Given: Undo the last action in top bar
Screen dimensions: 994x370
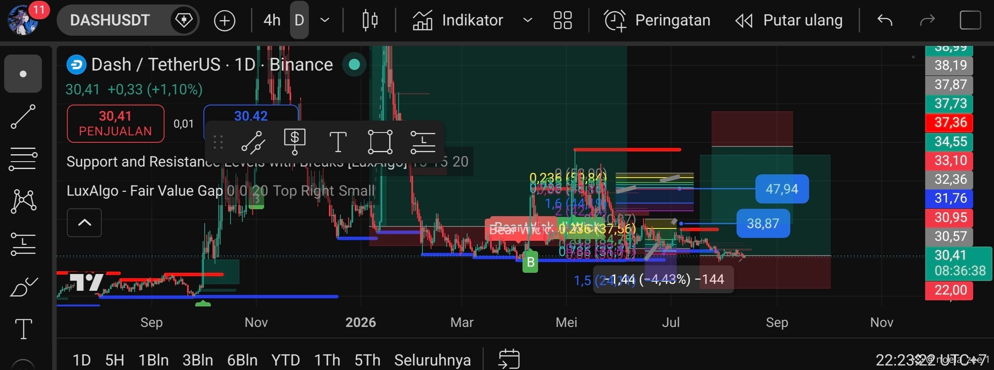Looking at the screenshot, I should [x=885, y=20].
